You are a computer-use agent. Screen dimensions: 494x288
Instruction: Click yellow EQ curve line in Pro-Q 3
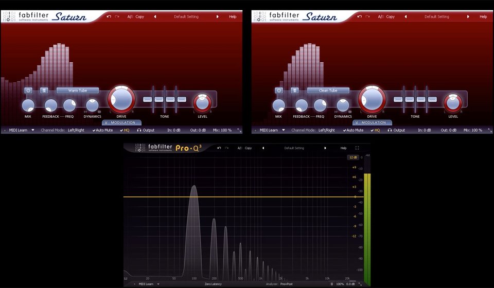pos(243,197)
